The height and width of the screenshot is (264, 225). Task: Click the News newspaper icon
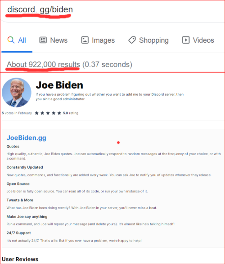(x=43, y=40)
